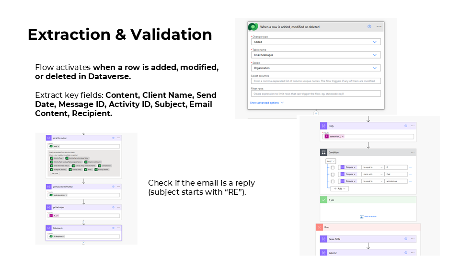Tick the checkbox for the arm.com.ng row

click(x=333, y=181)
